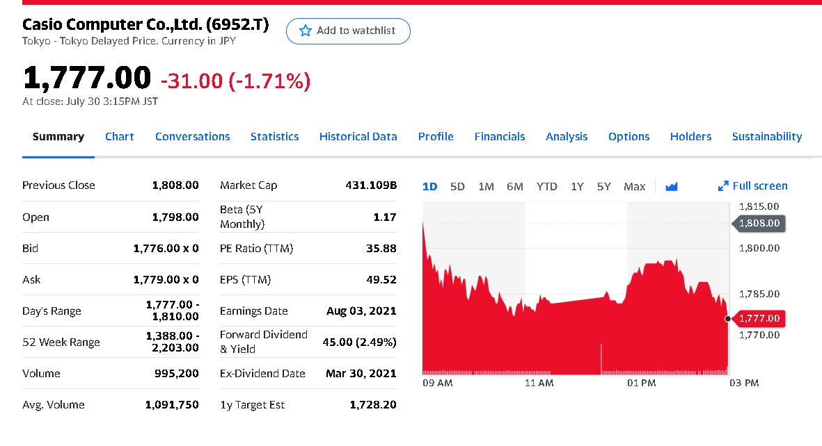Switch to the Financials tab

click(x=500, y=137)
